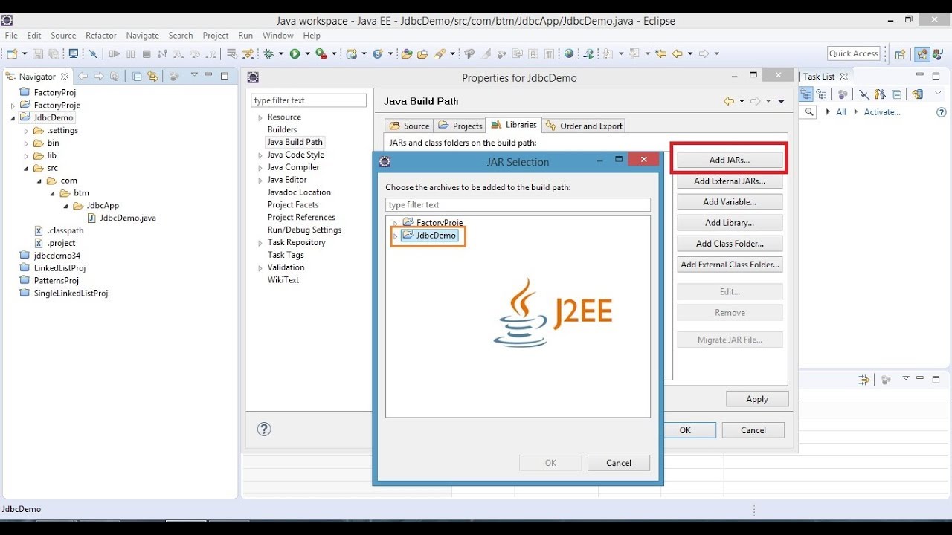Click the Run Last Tool icon
Viewport: 952px width, 535px height.
(x=321, y=53)
